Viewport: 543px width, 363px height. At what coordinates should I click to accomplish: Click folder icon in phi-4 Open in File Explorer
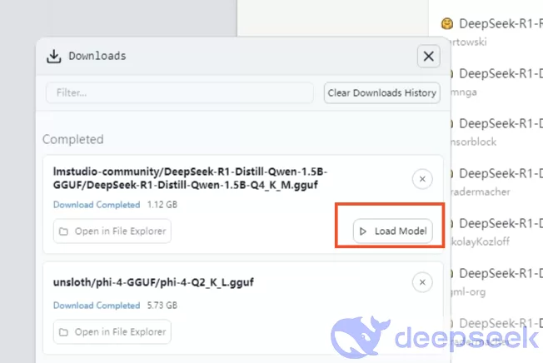pos(63,332)
